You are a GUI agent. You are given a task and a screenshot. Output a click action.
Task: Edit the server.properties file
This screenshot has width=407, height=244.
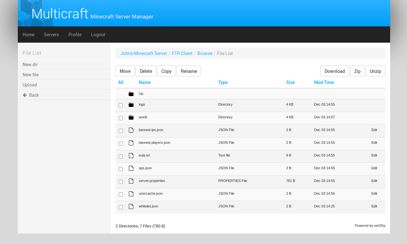click(x=374, y=181)
